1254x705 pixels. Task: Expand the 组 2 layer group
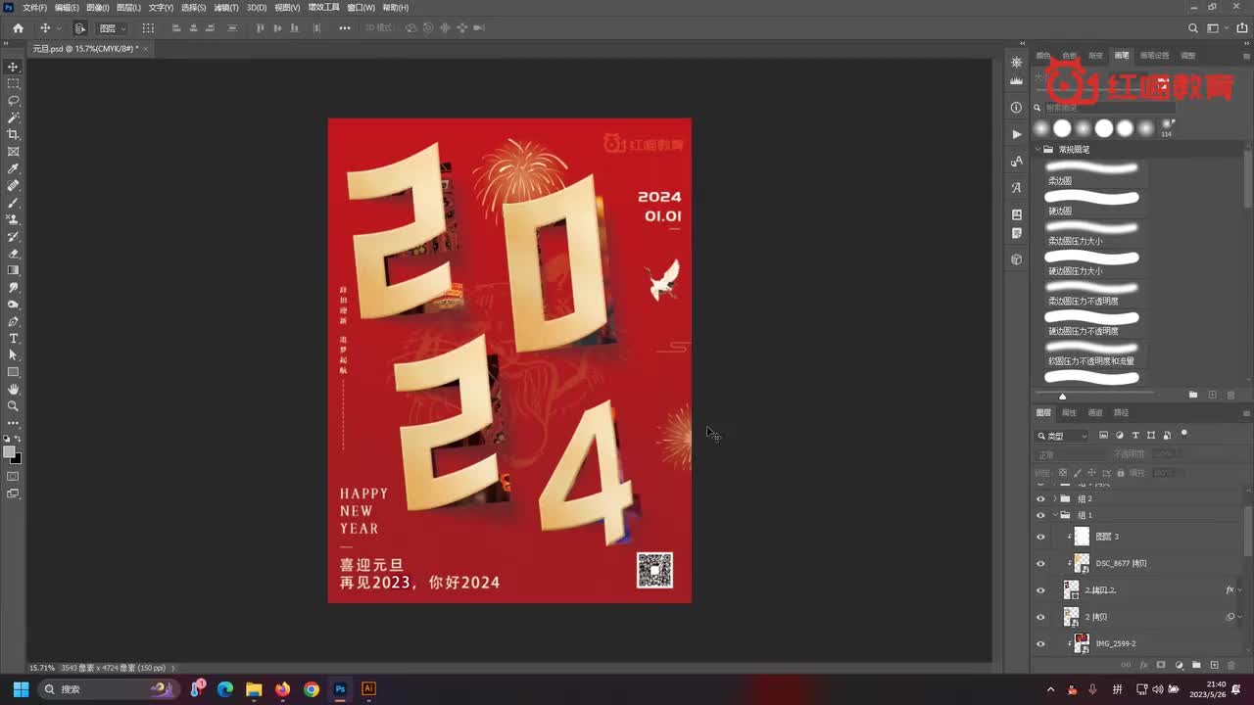pos(1055,498)
